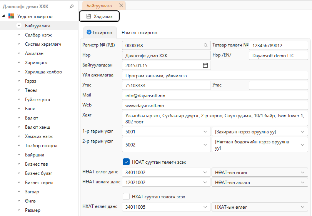Close the Байгууллага tab
This screenshot has height=216, width=312.
pyautogui.click(x=121, y=5)
